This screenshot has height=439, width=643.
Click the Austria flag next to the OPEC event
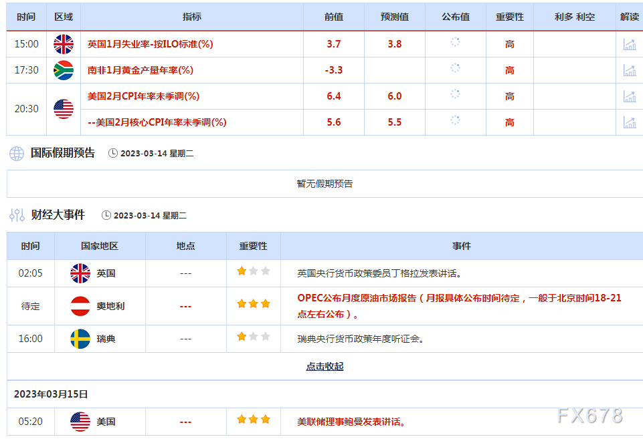pos(81,306)
